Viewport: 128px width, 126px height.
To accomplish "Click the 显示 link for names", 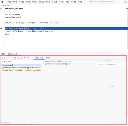I will click(69, 64).
